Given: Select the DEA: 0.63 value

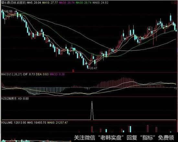Looking at the screenshot, I should 42,74.
